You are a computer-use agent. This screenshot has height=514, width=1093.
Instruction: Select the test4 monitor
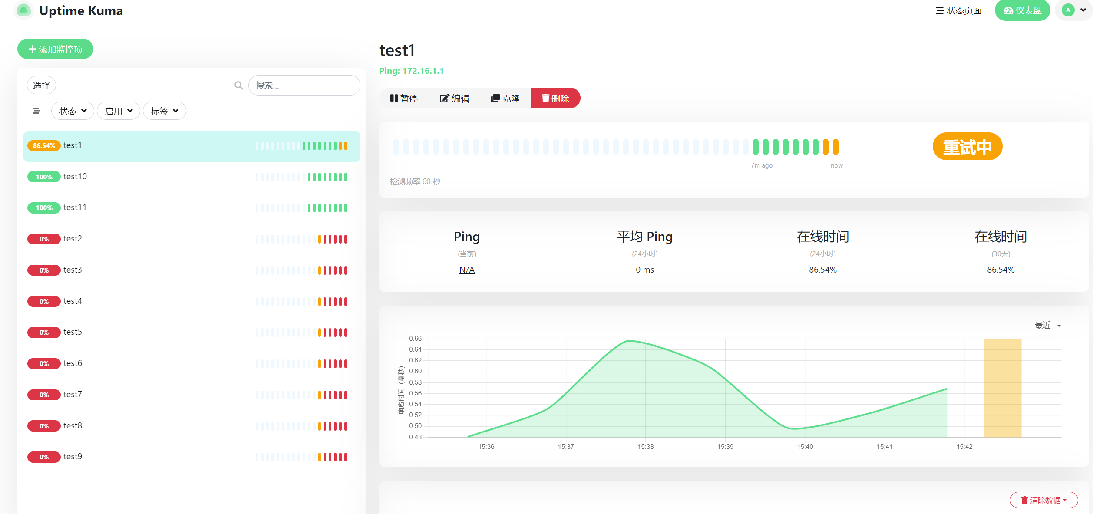coord(192,301)
